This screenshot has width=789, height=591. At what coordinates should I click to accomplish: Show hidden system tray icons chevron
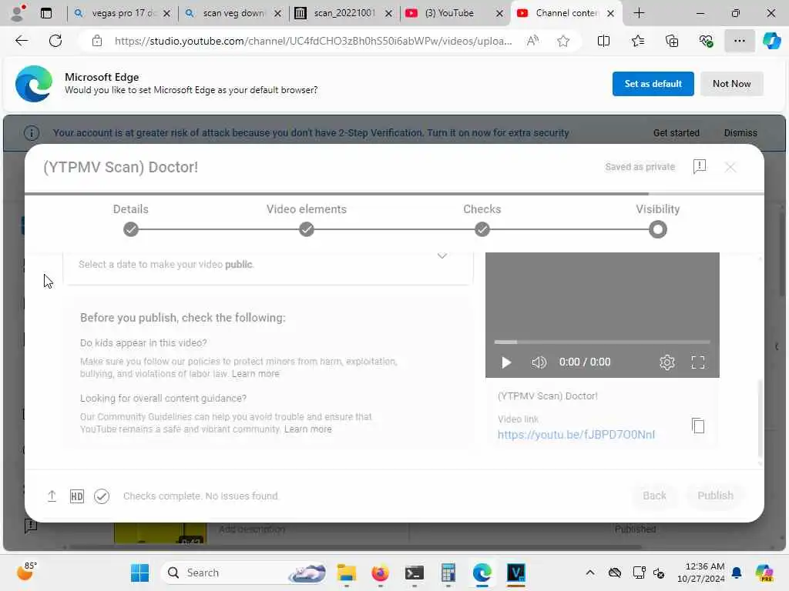589,573
